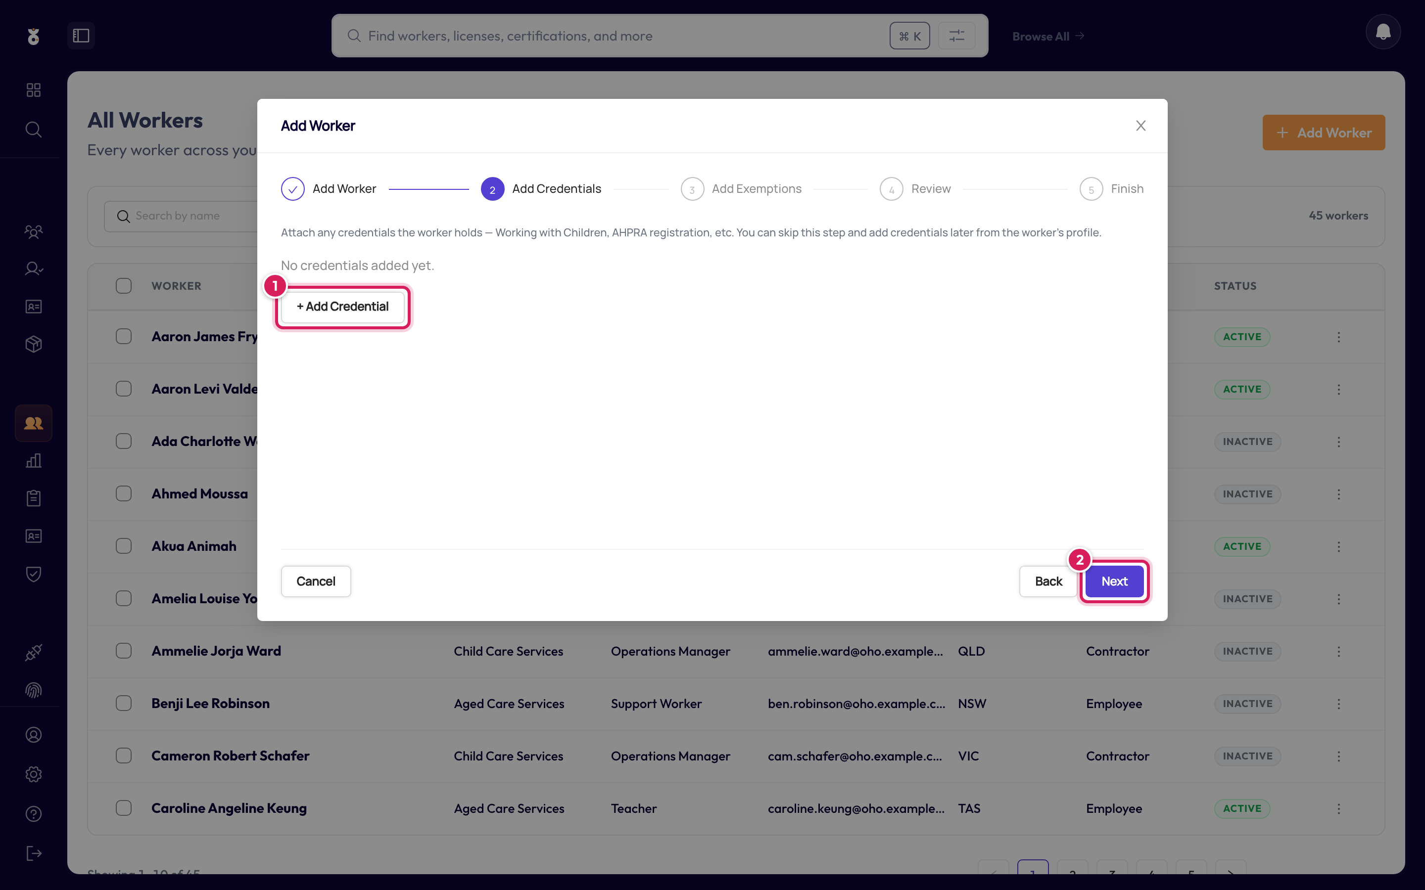The height and width of the screenshot is (890, 1425).
Task: Click the ACTIVE badge for Akua Animah
Action: pyautogui.click(x=1242, y=546)
